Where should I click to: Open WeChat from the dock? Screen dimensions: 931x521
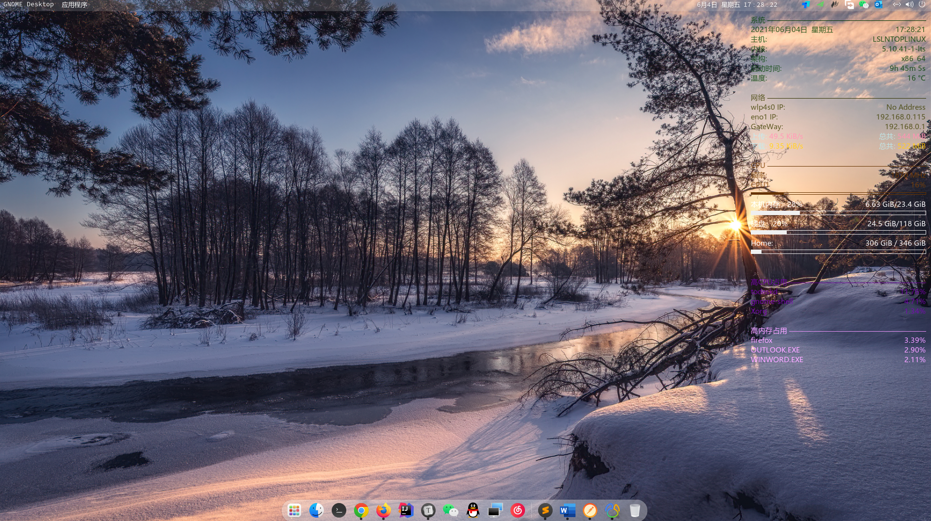[x=450, y=510]
